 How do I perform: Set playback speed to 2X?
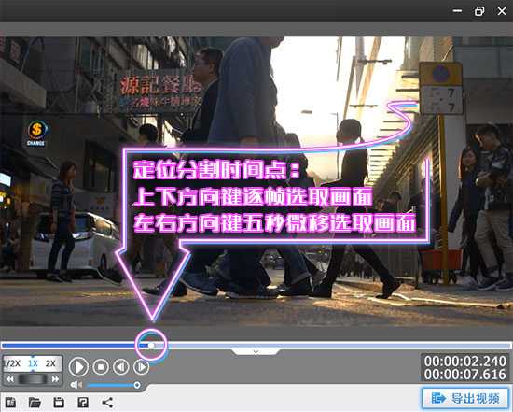(x=50, y=363)
